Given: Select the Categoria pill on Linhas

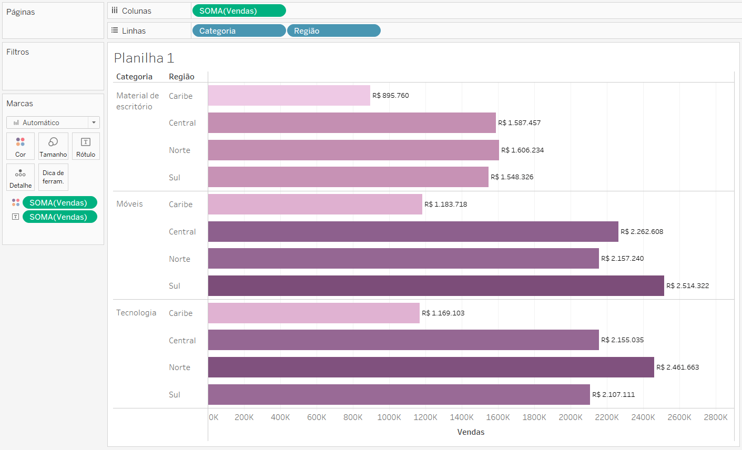Looking at the screenshot, I should click(239, 30).
